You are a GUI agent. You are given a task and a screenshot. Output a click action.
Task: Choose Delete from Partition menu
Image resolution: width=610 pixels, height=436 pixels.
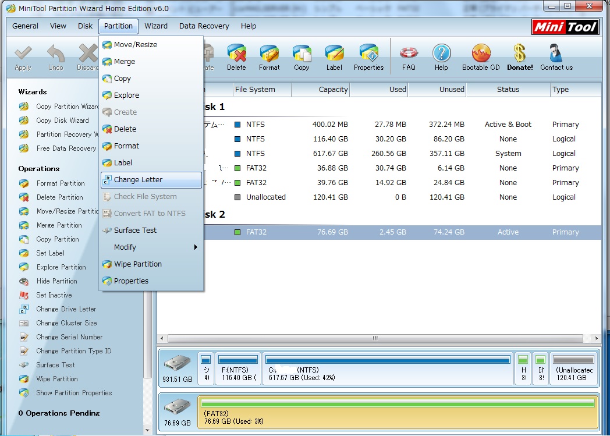click(151, 129)
